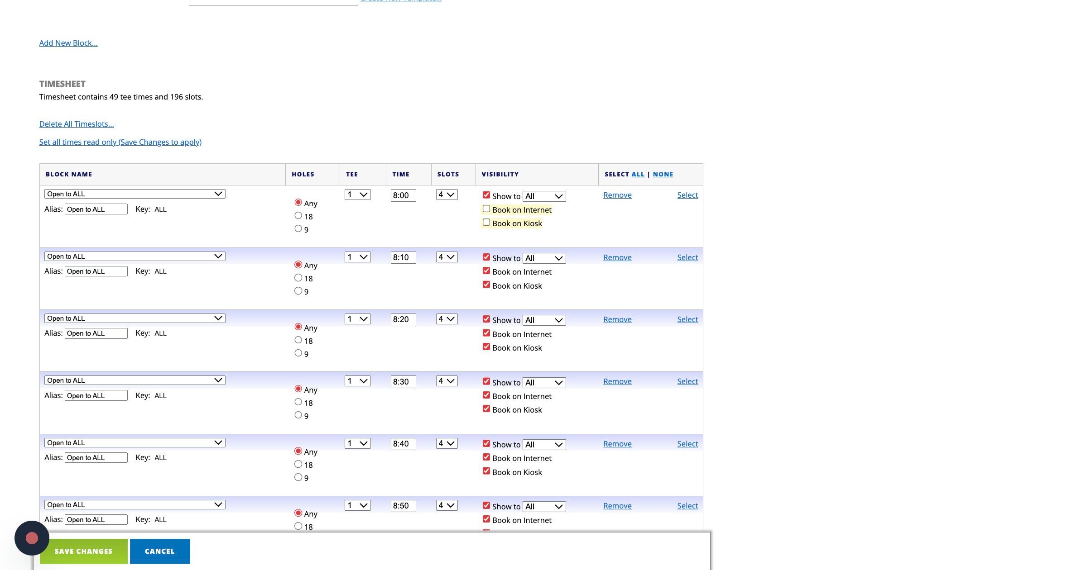
Task: Click Delete All Timeslots link
Action: (x=77, y=124)
